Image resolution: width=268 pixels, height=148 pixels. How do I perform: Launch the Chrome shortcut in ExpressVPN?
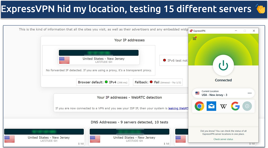[199, 106]
